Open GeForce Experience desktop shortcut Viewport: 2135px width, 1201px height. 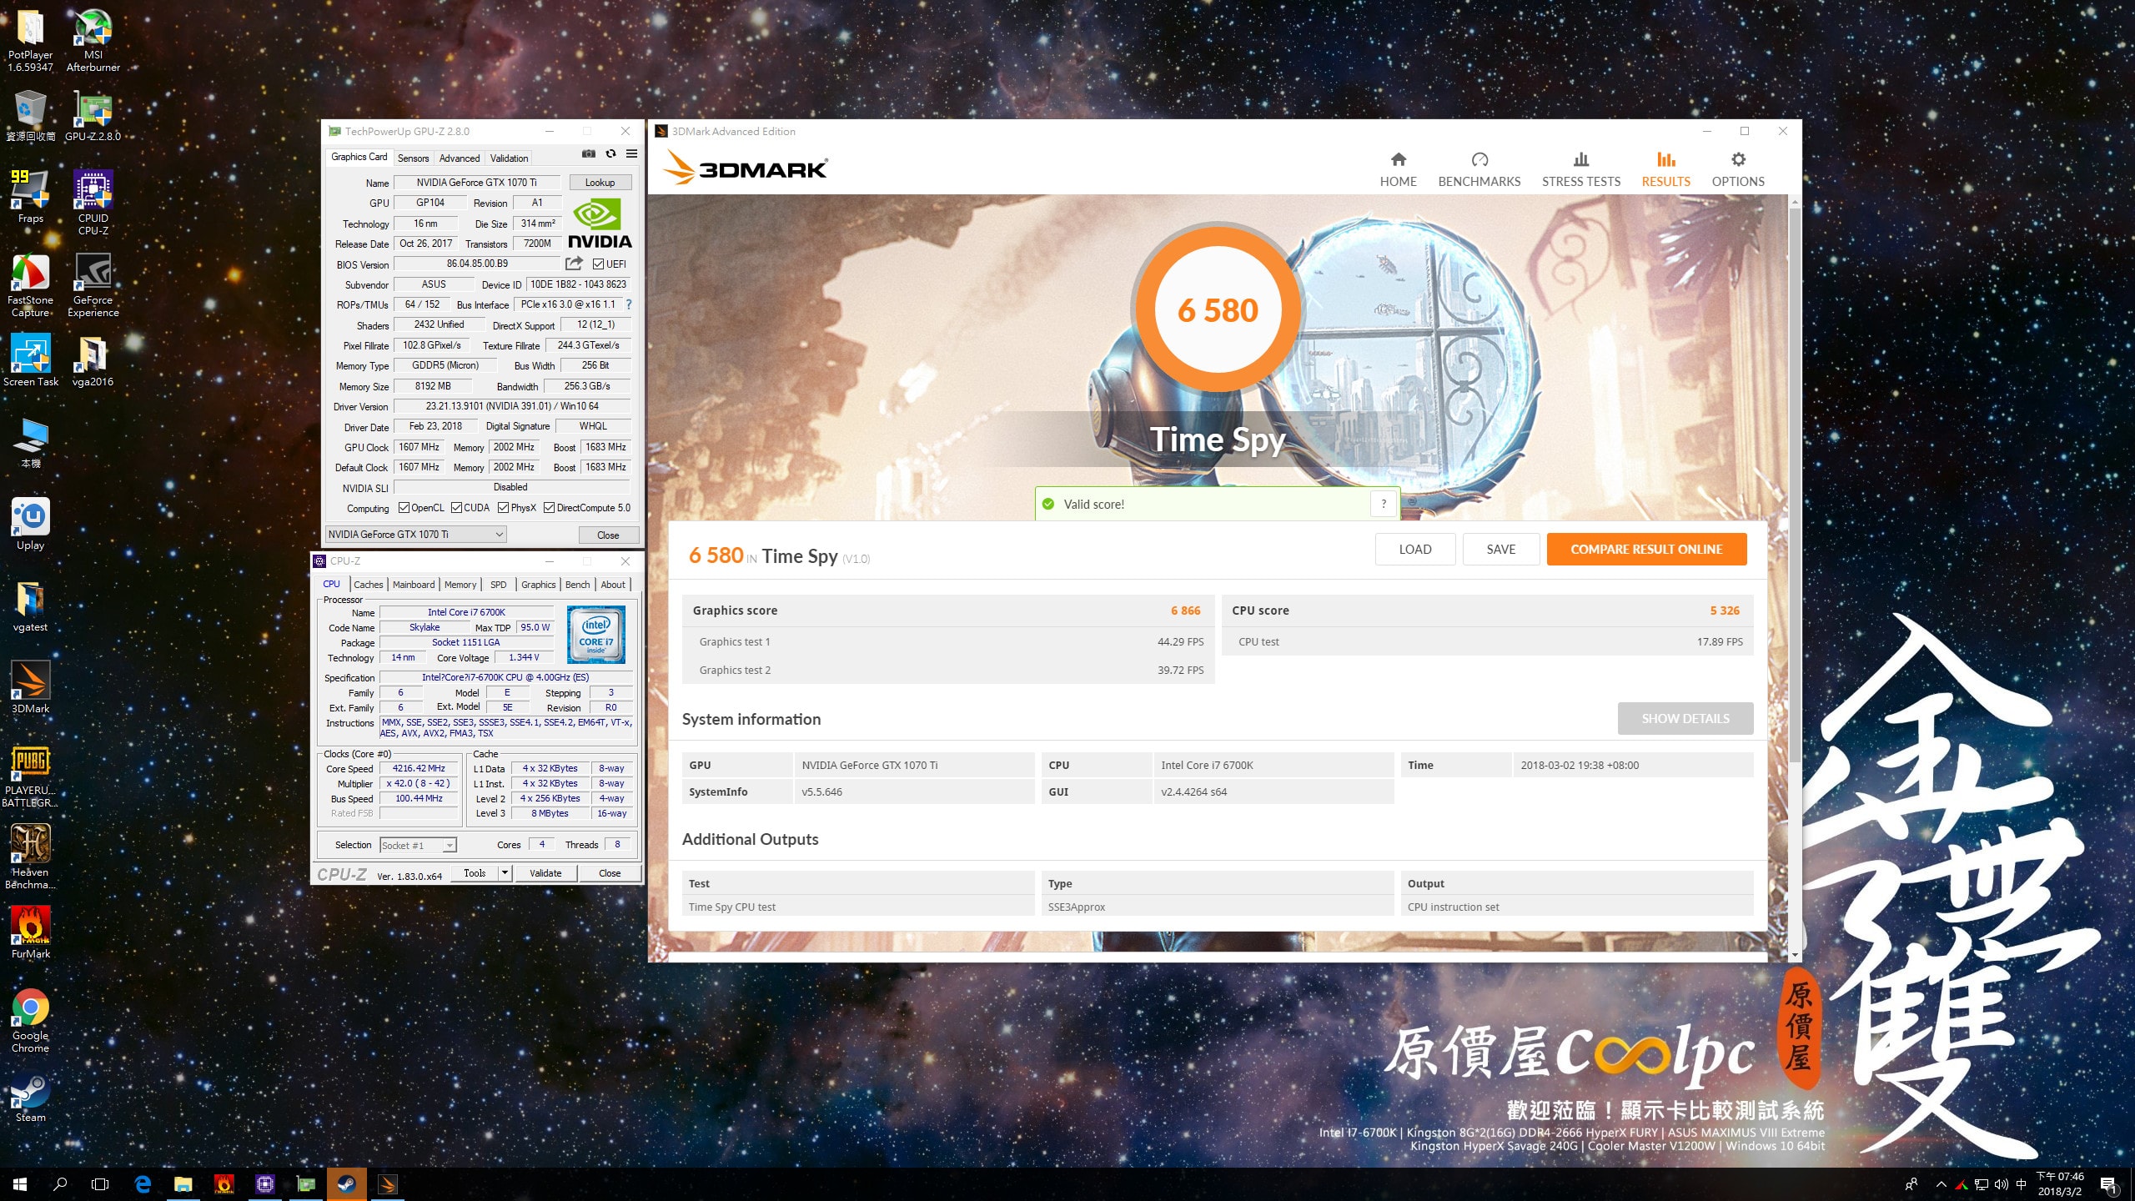point(93,284)
